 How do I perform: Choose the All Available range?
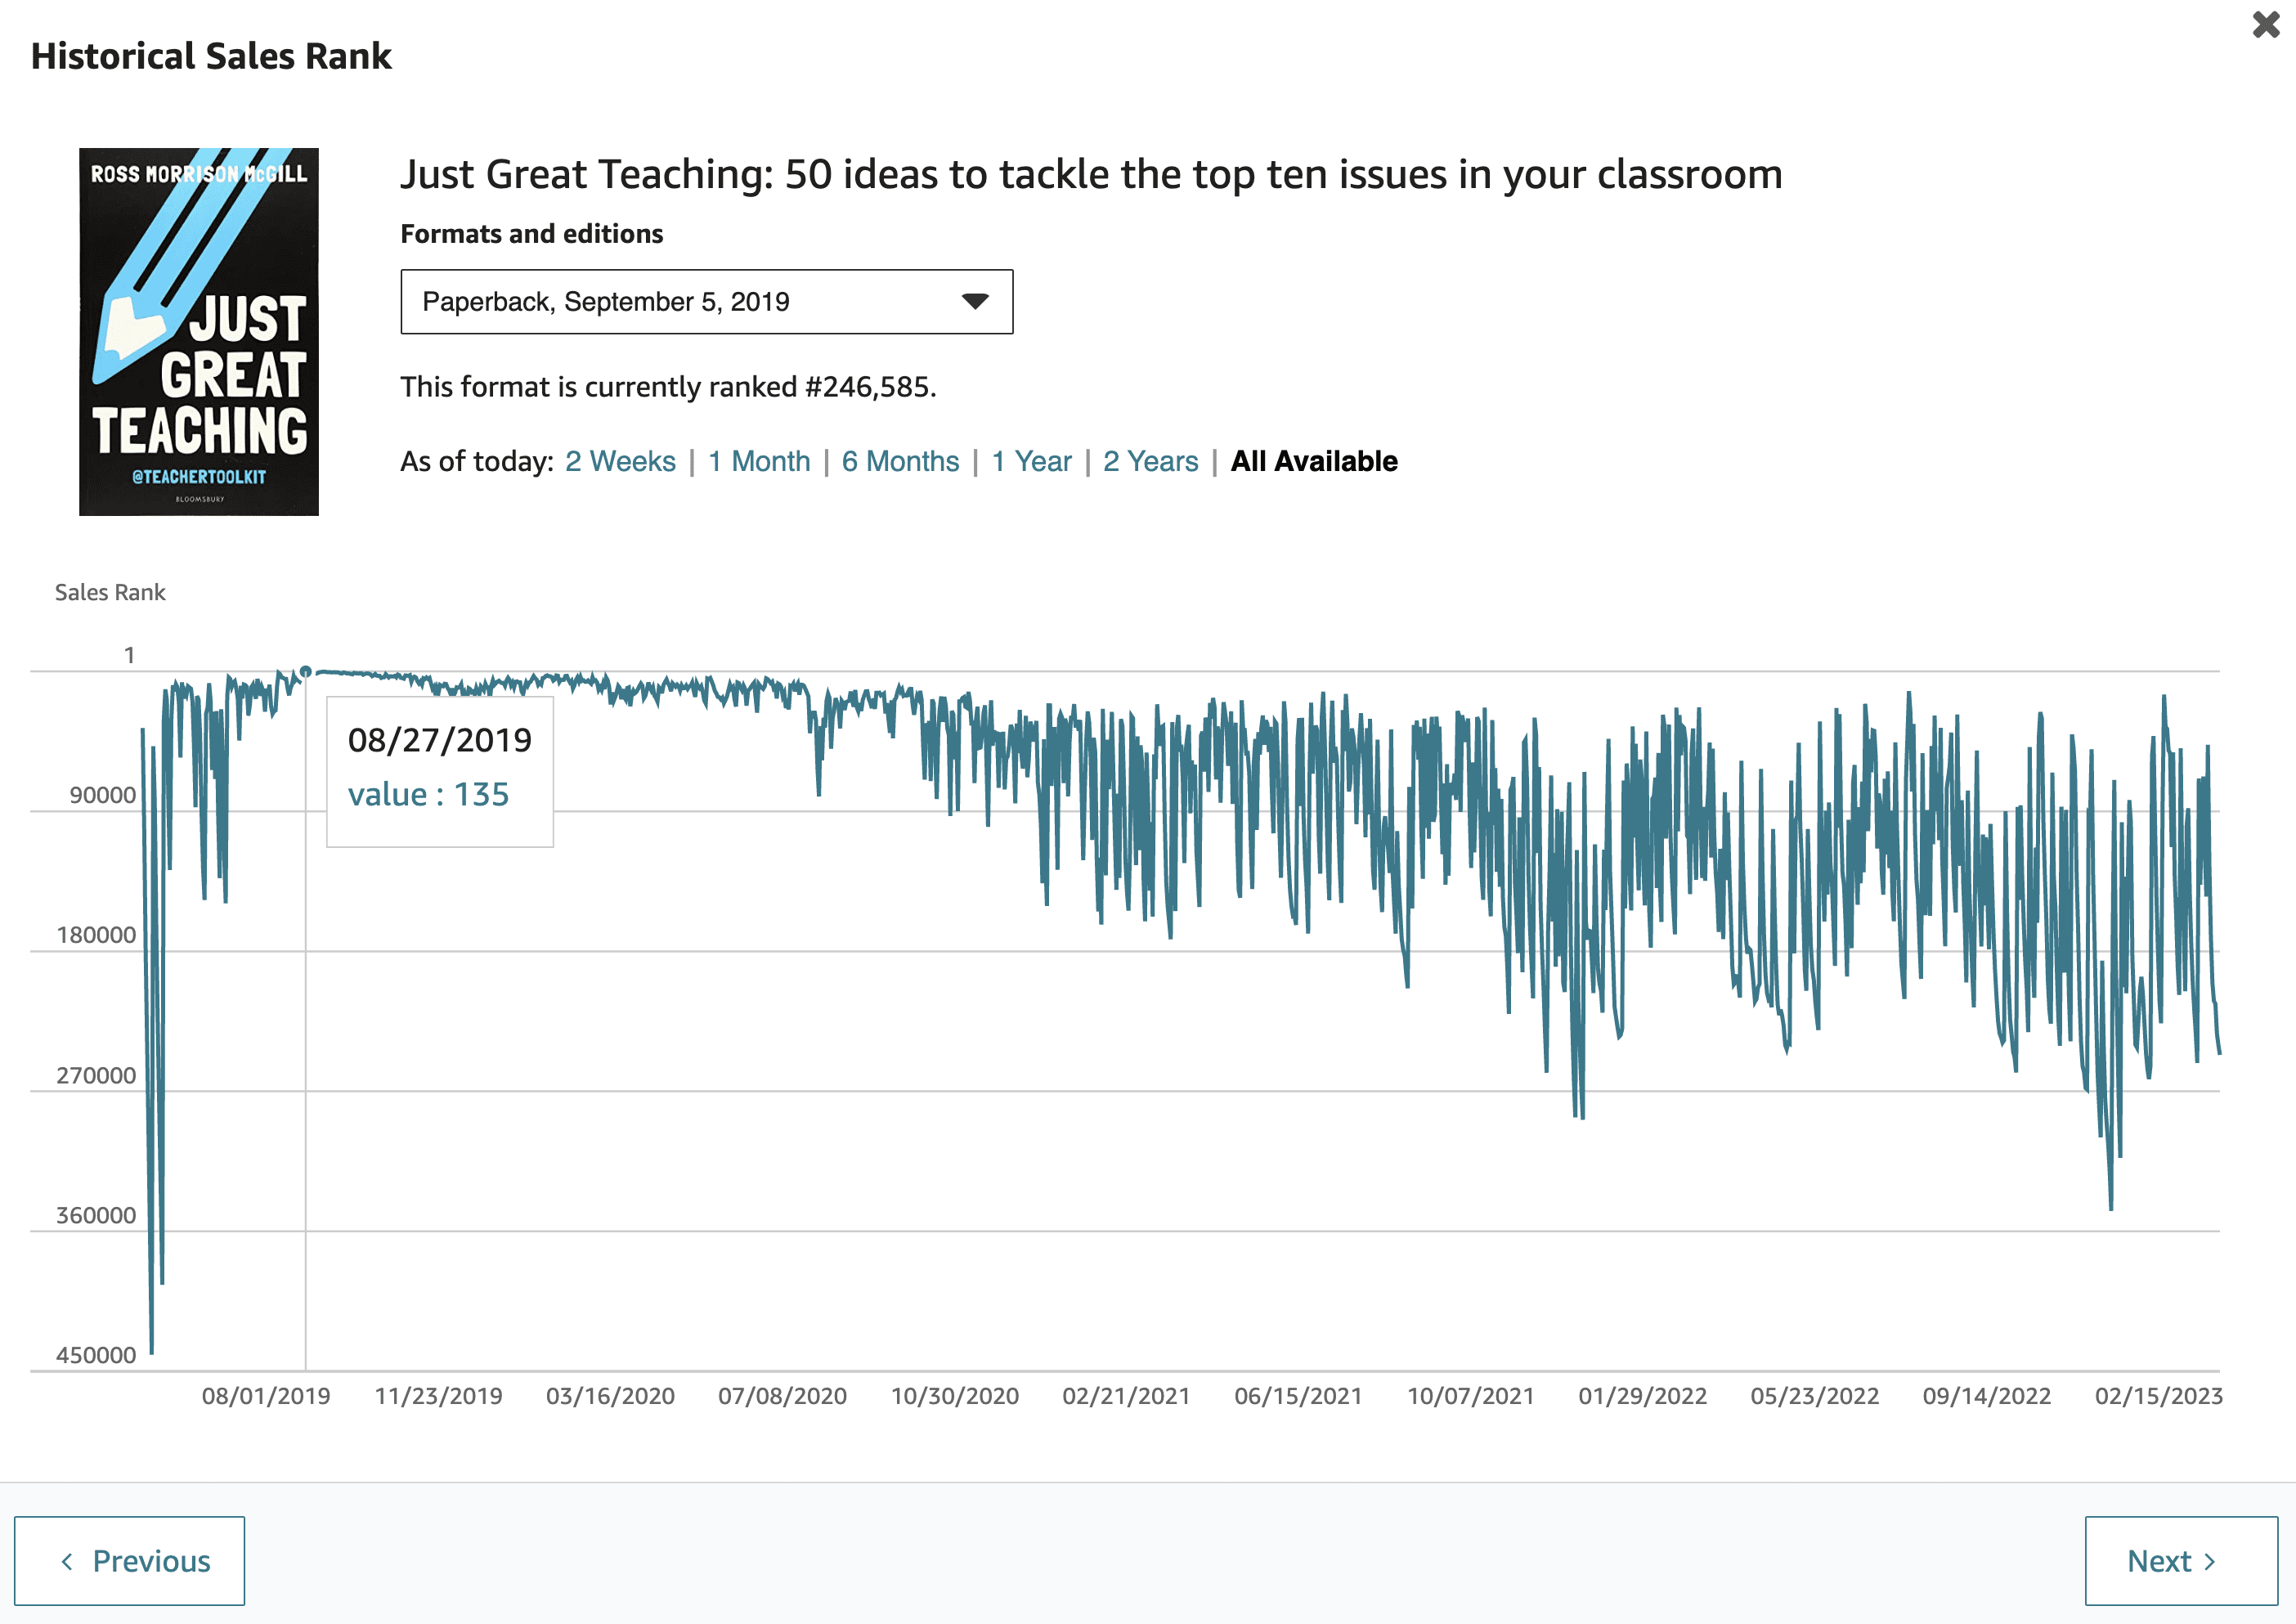click(1313, 461)
